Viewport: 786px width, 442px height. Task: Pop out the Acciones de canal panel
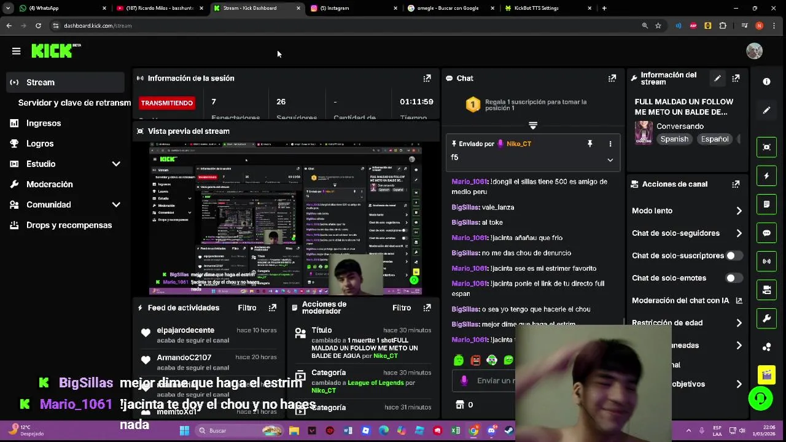pos(736,184)
